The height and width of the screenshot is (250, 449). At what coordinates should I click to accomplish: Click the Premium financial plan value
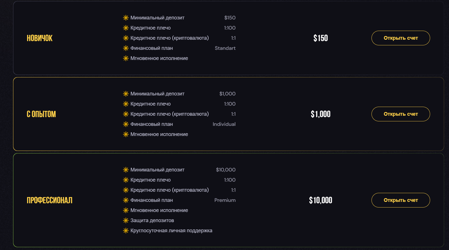(x=225, y=200)
